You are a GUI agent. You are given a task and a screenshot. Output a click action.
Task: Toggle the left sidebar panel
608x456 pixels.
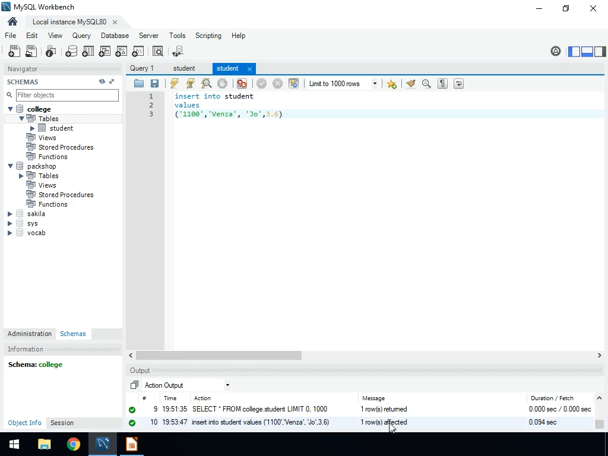(x=574, y=51)
